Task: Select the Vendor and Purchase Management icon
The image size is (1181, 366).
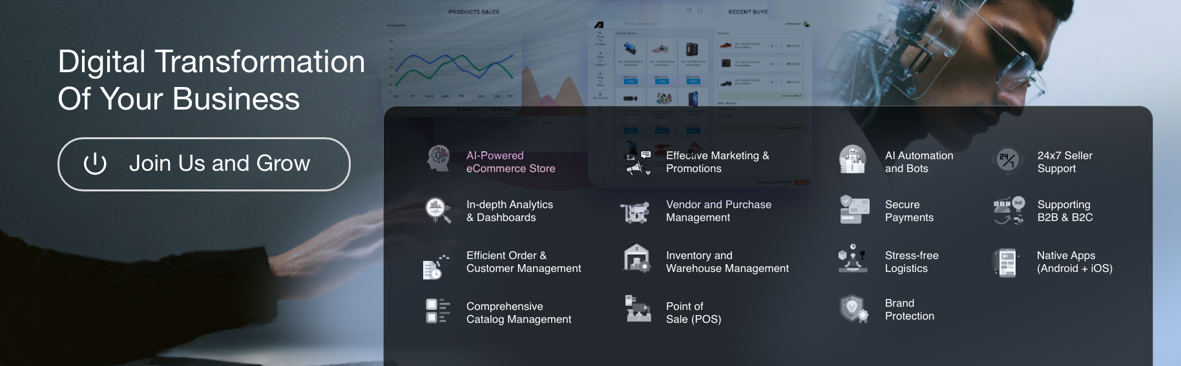Action: point(635,212)
